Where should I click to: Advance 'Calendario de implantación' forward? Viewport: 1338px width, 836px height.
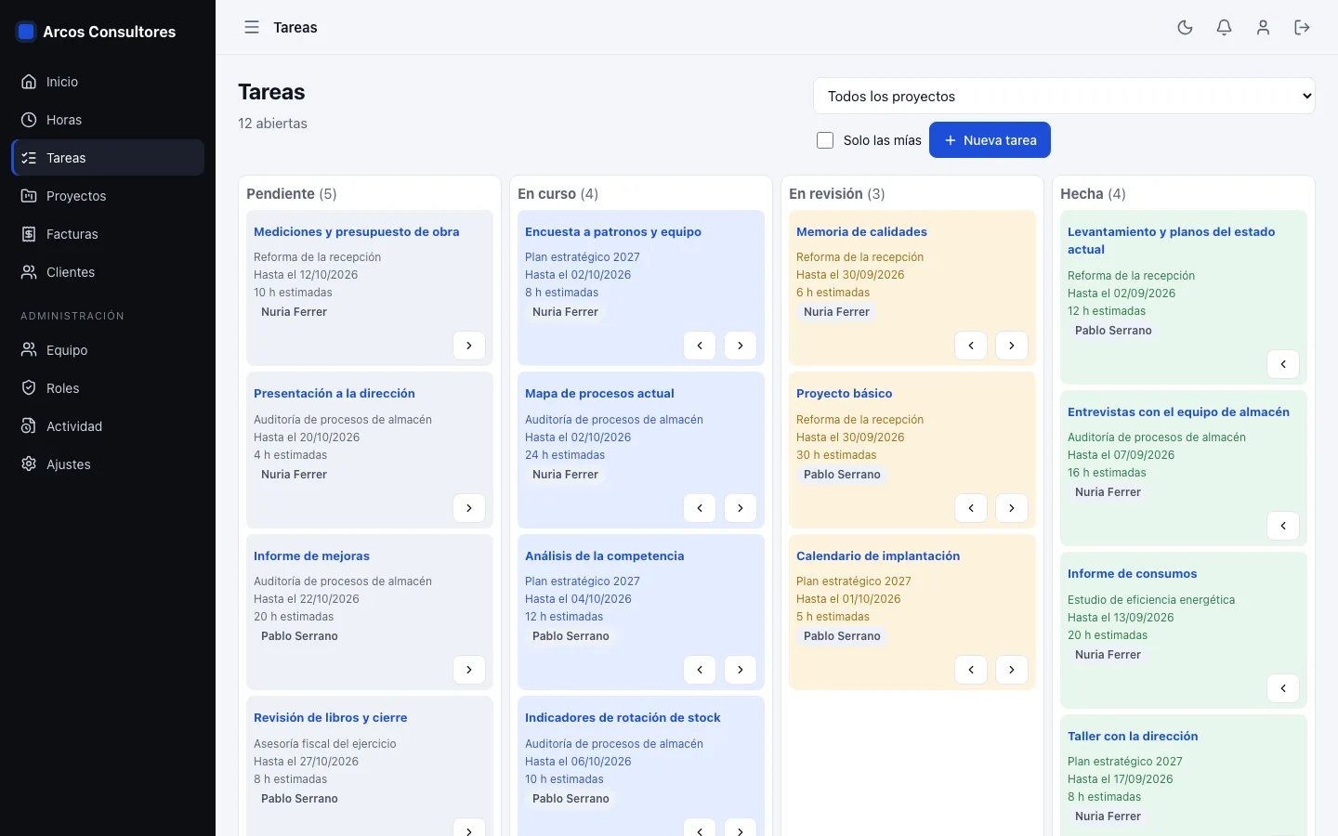(x=1012, y=670)
